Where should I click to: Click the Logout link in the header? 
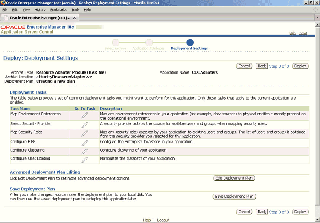tap(303, 33)
